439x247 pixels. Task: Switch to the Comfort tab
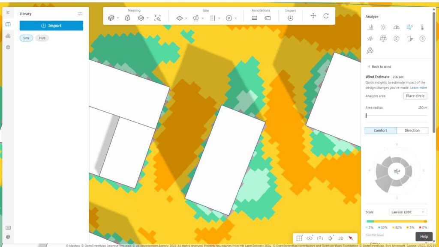(x=381, y=131)
